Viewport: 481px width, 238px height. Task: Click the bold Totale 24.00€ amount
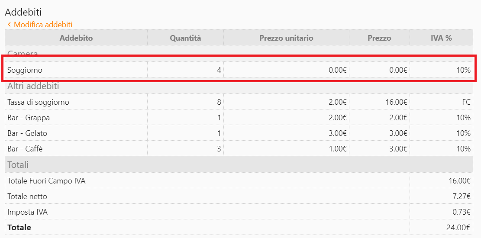pos(458,228)
